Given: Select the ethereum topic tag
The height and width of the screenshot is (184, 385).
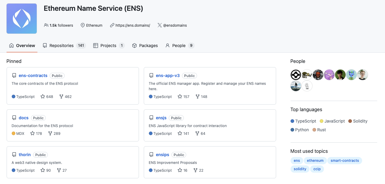Looking at the screenshot, I should pos(315,161).
